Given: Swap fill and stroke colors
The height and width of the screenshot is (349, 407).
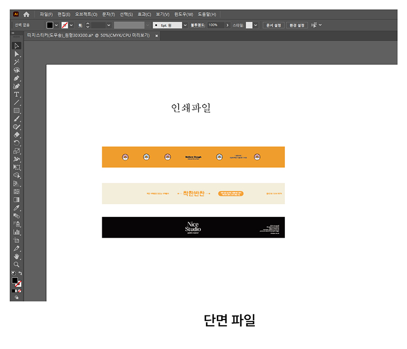Looking at the screenshot, I should point(20,273).
